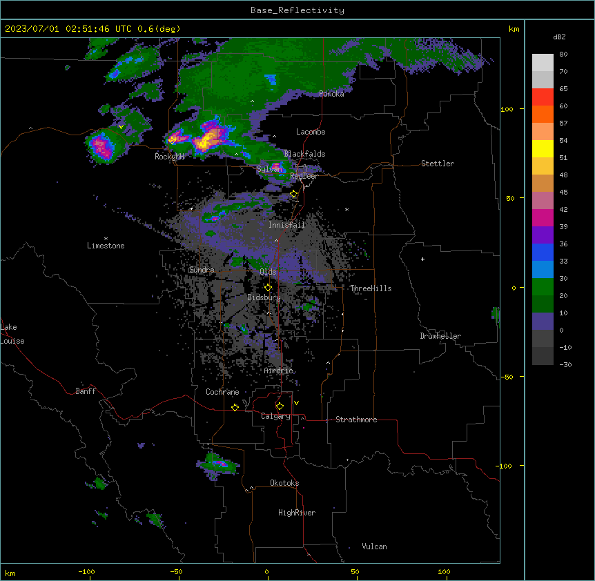Click the yellow 51 dBZ legend swatch

point(543,148)
